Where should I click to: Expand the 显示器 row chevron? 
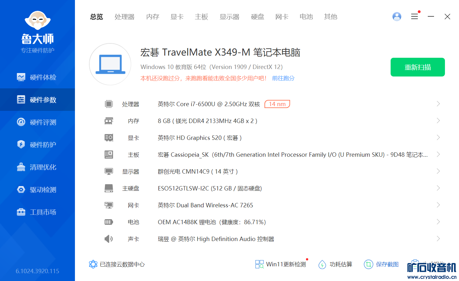pos(438,171)
